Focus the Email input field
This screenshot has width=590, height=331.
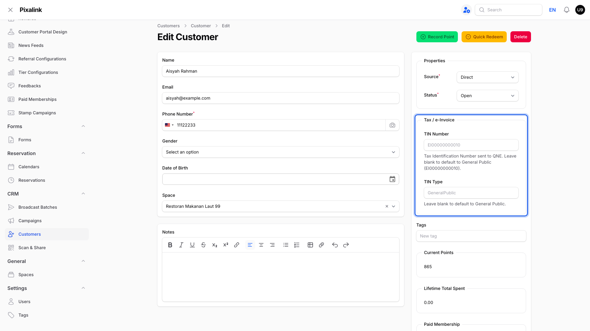coord(281,98)
